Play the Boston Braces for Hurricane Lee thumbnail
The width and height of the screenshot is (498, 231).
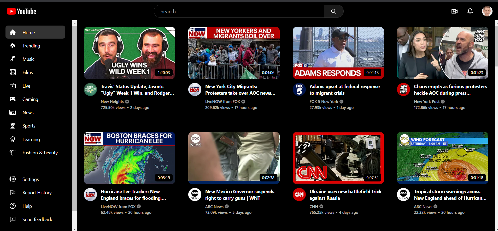click(x=130, y=158)
